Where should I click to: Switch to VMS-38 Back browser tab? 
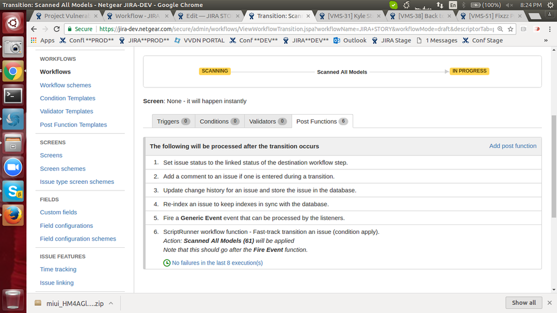[x=420, y=16]
